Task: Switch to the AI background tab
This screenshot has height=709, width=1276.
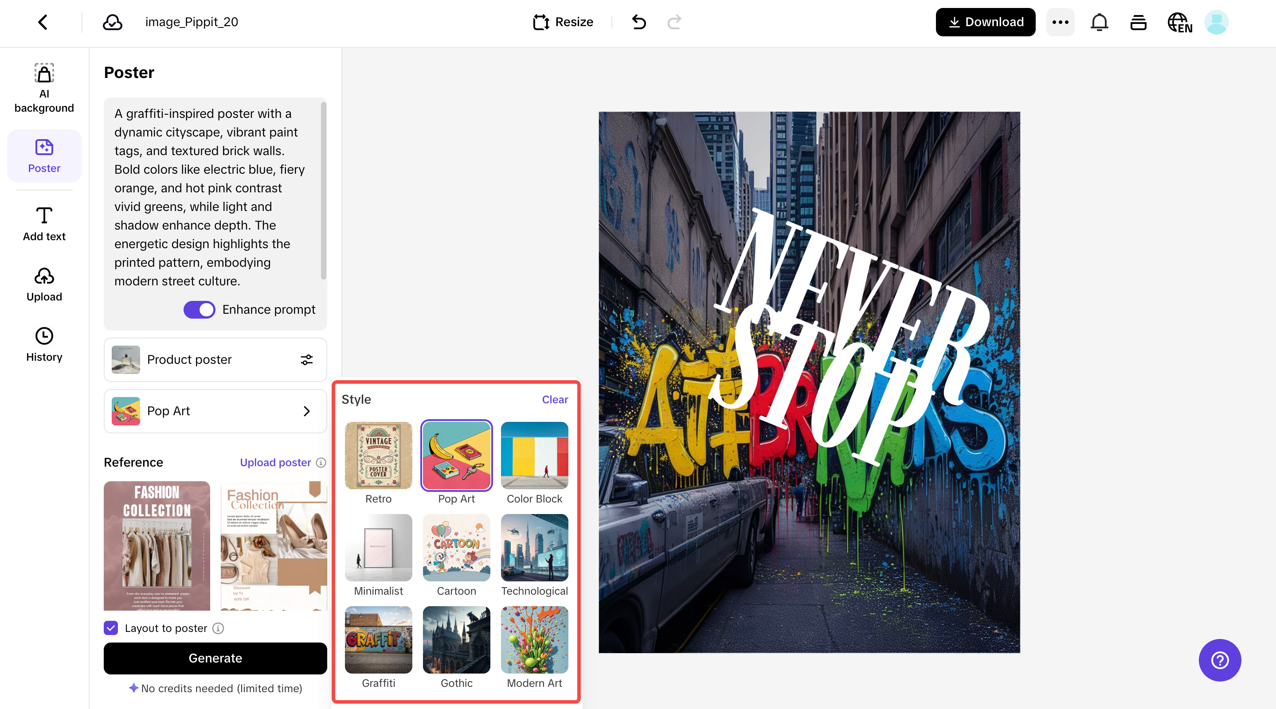Action: (x=43, y=87)
